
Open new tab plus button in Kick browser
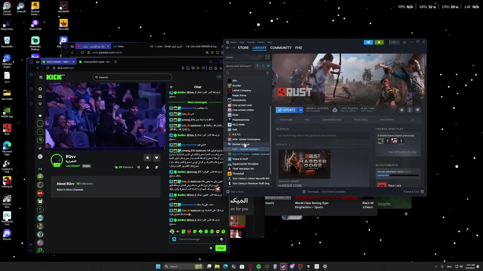(x=115, y=62)
